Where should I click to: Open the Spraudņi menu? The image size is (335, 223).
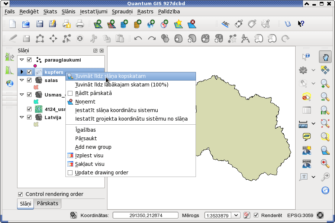point(122,12)
